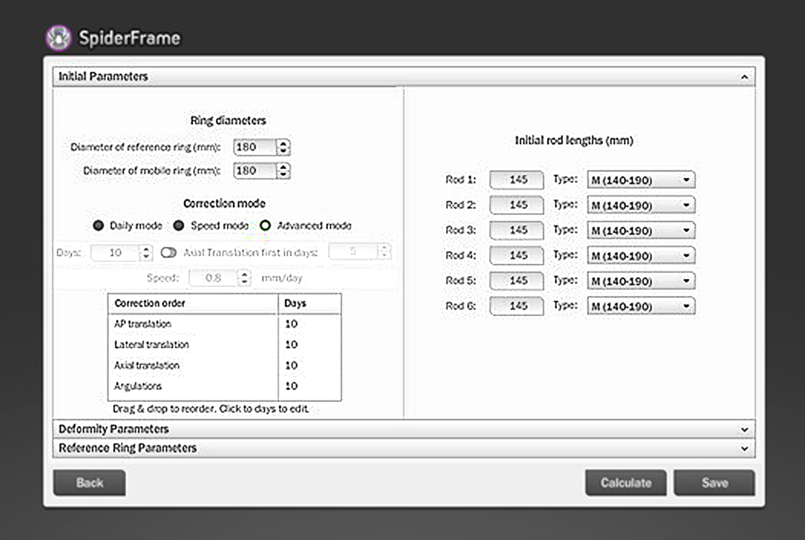
Task: Click the Initial rod lengths (mm) heading
Action: (574, 141)
